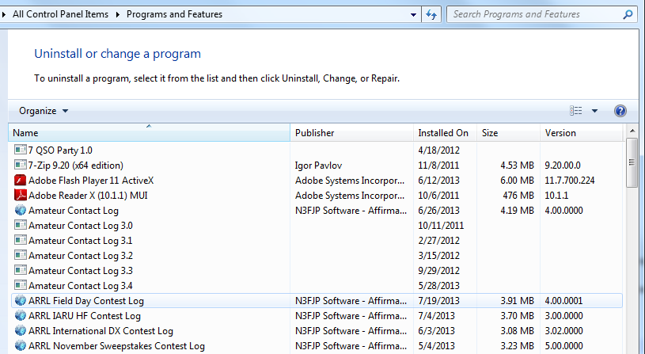Open the help question mark icon
Screen dimensions: 645x354
coord(620,111)
